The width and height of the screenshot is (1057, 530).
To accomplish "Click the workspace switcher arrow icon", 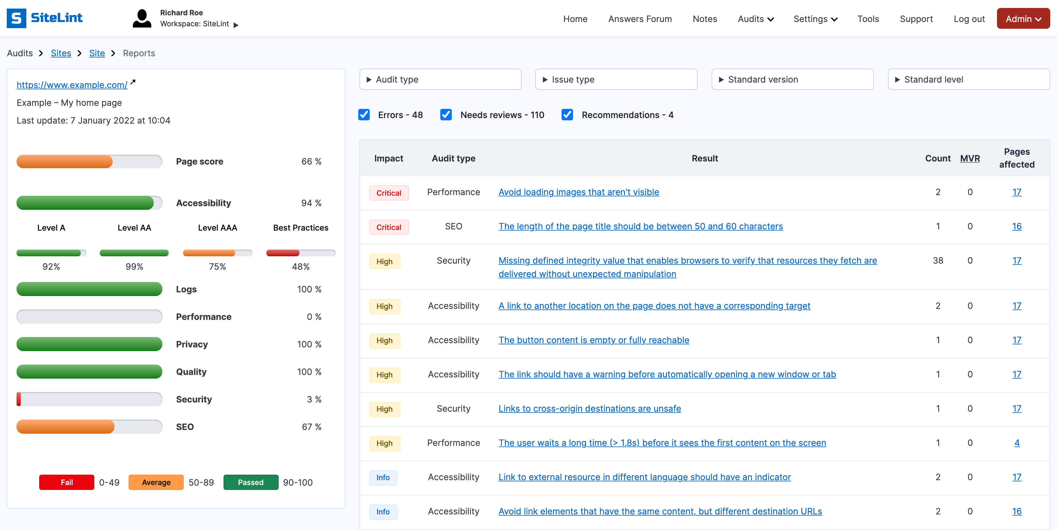I will click(x=236, y=25).
